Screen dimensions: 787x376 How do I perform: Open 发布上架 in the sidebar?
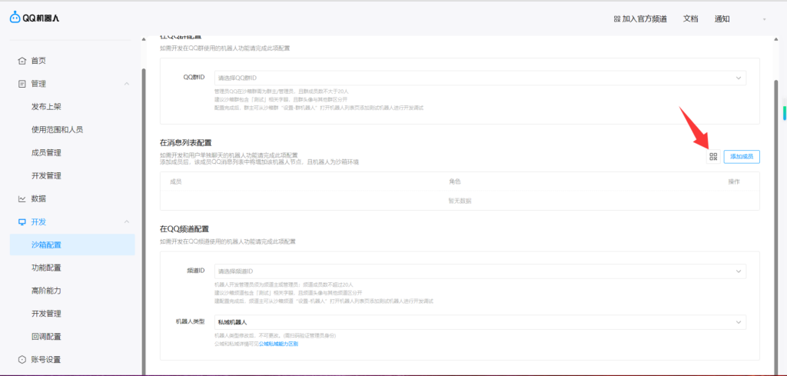click(x=46, y=107)
